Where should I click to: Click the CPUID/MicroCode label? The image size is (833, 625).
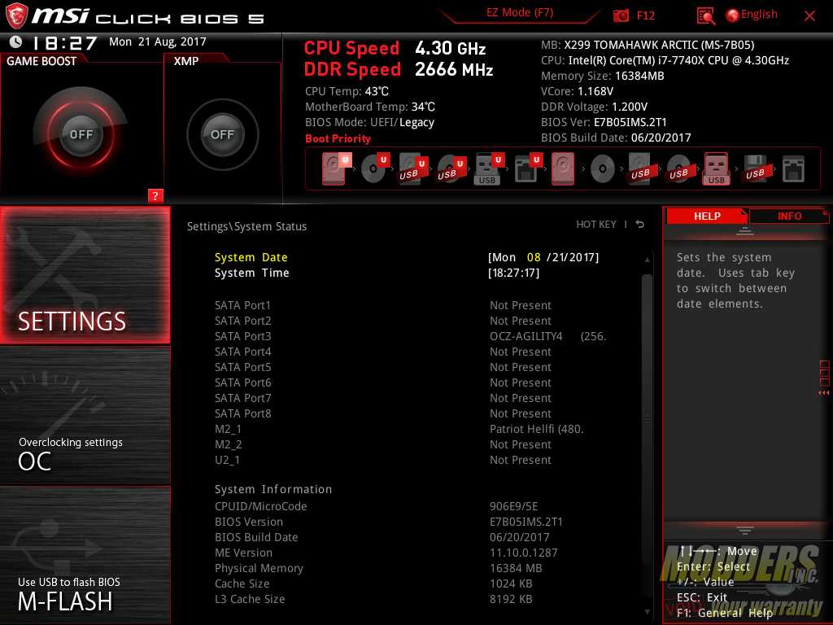(x=260, y=506)
